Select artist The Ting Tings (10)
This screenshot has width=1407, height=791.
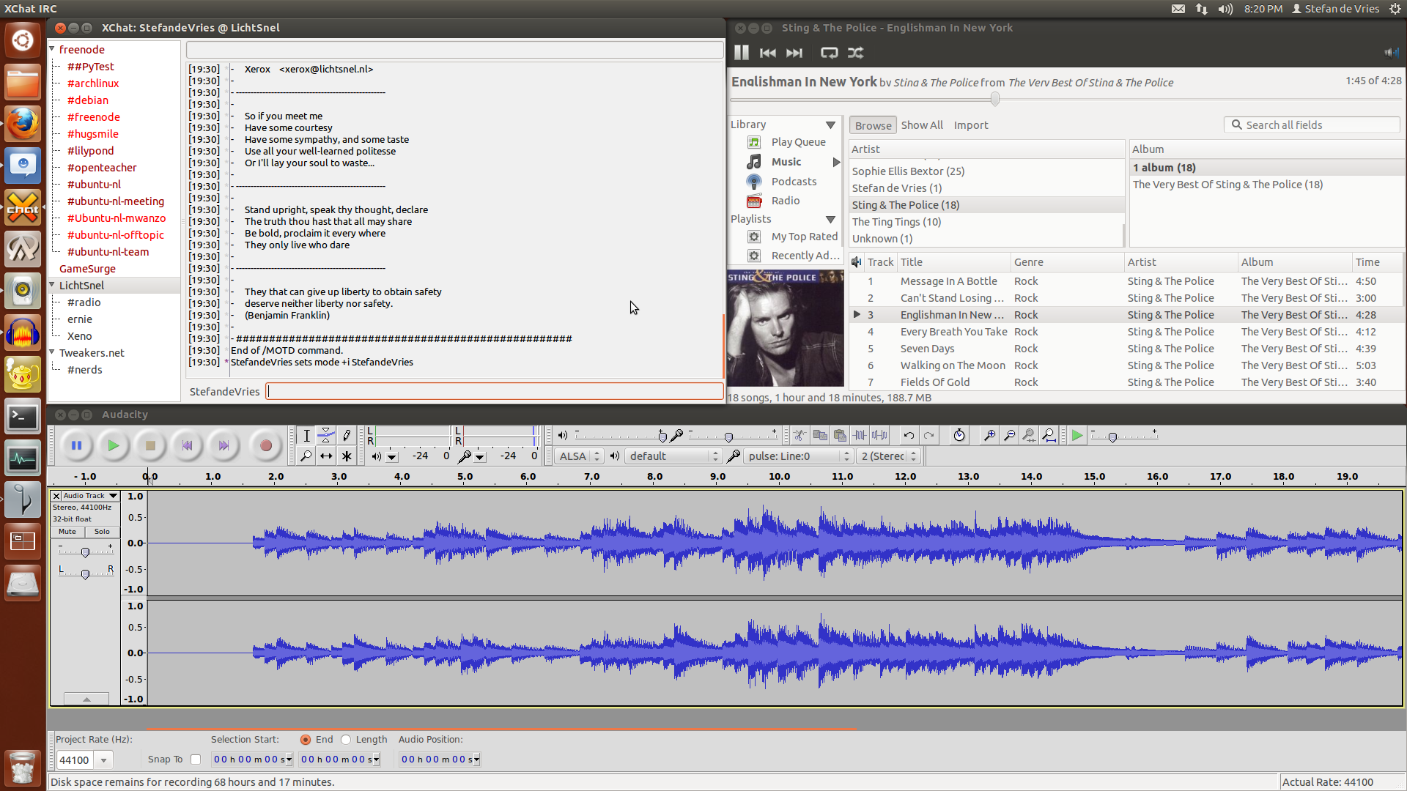click(x=896, y=222)
